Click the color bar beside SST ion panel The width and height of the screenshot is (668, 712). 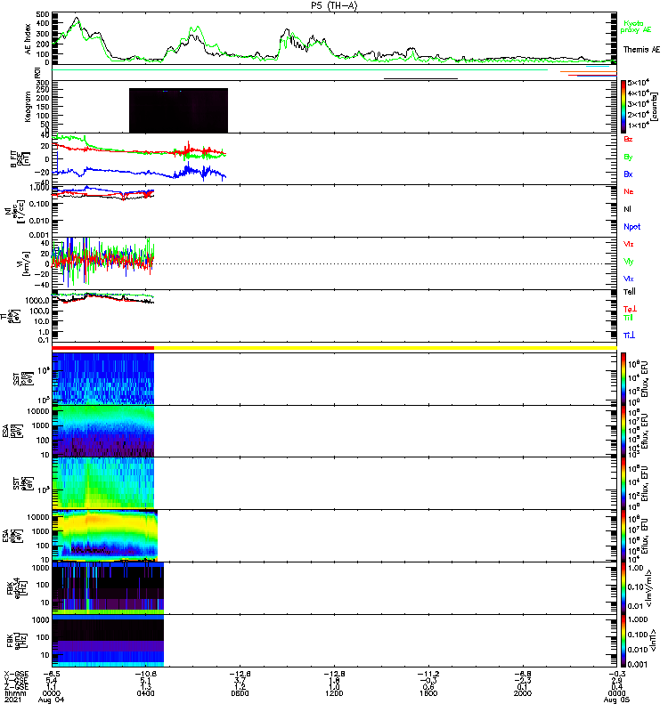click(x=623, y=379)
